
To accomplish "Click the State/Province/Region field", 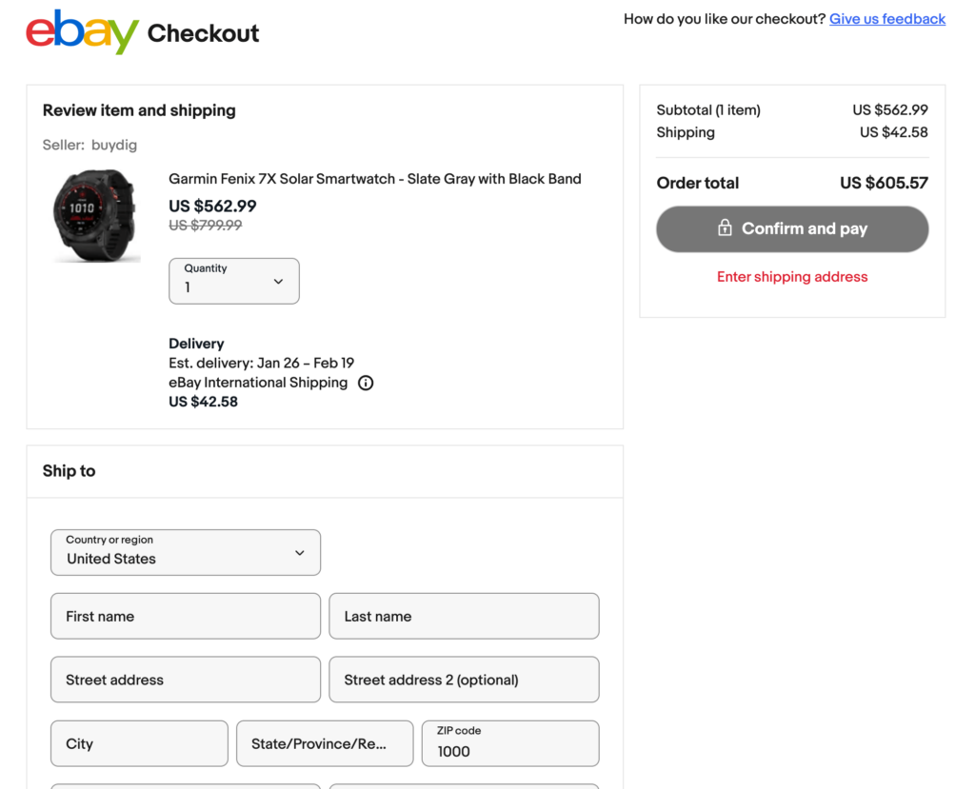I will point(325,743).
